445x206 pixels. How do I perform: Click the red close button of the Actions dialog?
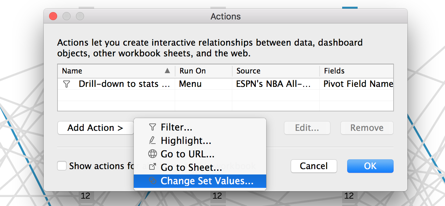(x=53, y=16)
